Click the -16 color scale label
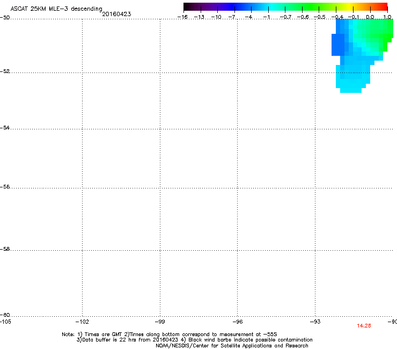This screenshot has height=349, width=397. tap(182, 17)
